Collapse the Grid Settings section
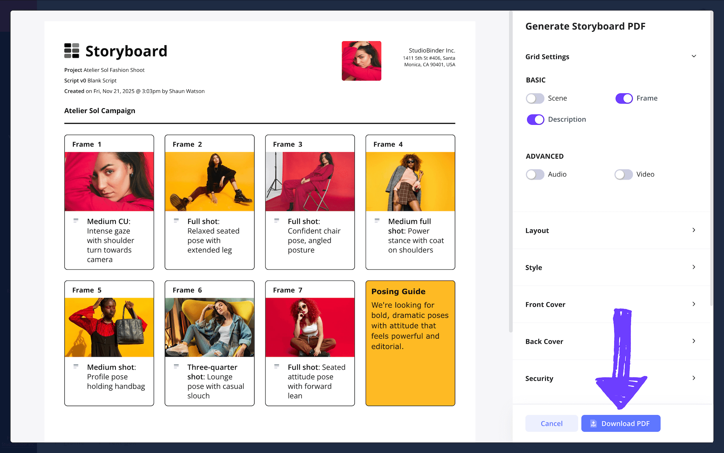724x453 pixels. click(x=694, y=57)
